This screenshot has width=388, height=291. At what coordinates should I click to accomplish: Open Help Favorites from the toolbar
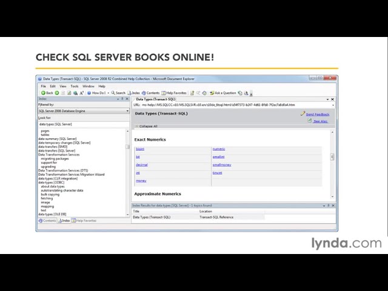click(x=174, y=93)
